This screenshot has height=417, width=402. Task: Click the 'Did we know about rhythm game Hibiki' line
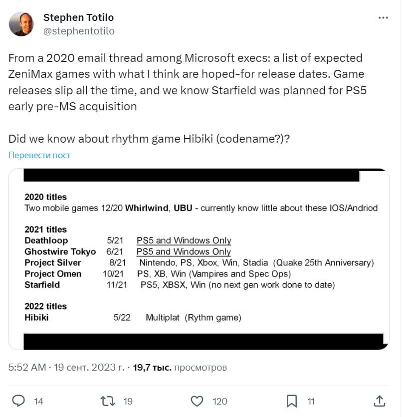tap(149, 138)
